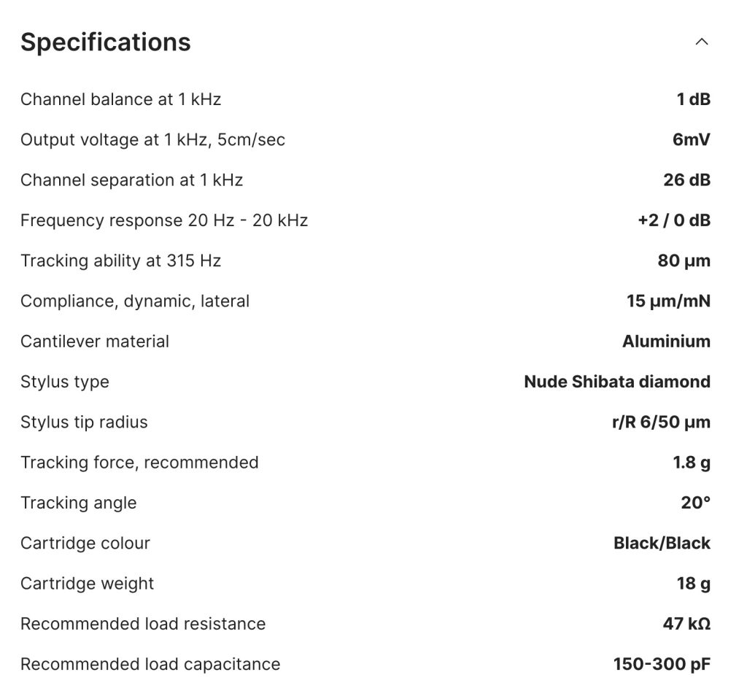Click the Aluminium value
This screenshot has width=747, height=699.
click(667, 341)
